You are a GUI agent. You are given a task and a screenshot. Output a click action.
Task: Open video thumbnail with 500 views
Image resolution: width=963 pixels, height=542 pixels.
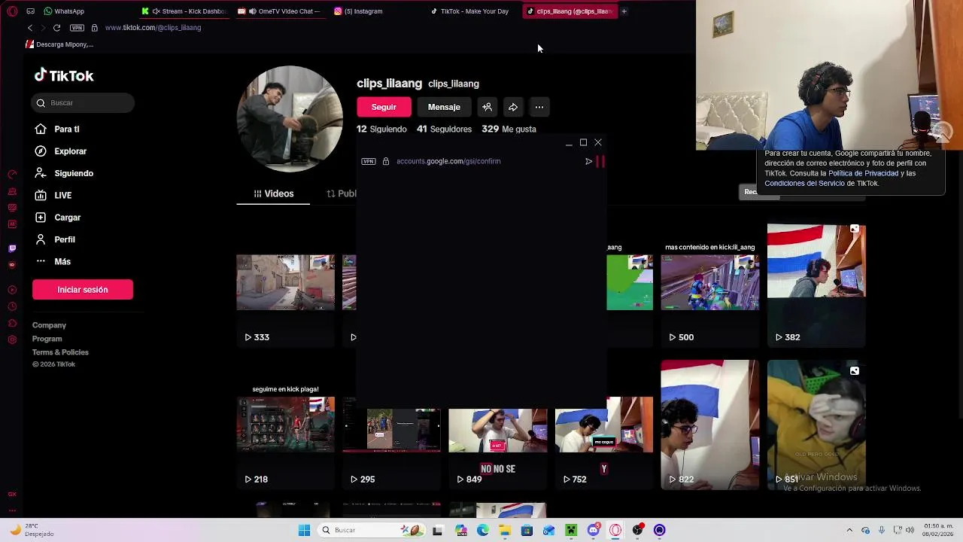pos(710,282)
